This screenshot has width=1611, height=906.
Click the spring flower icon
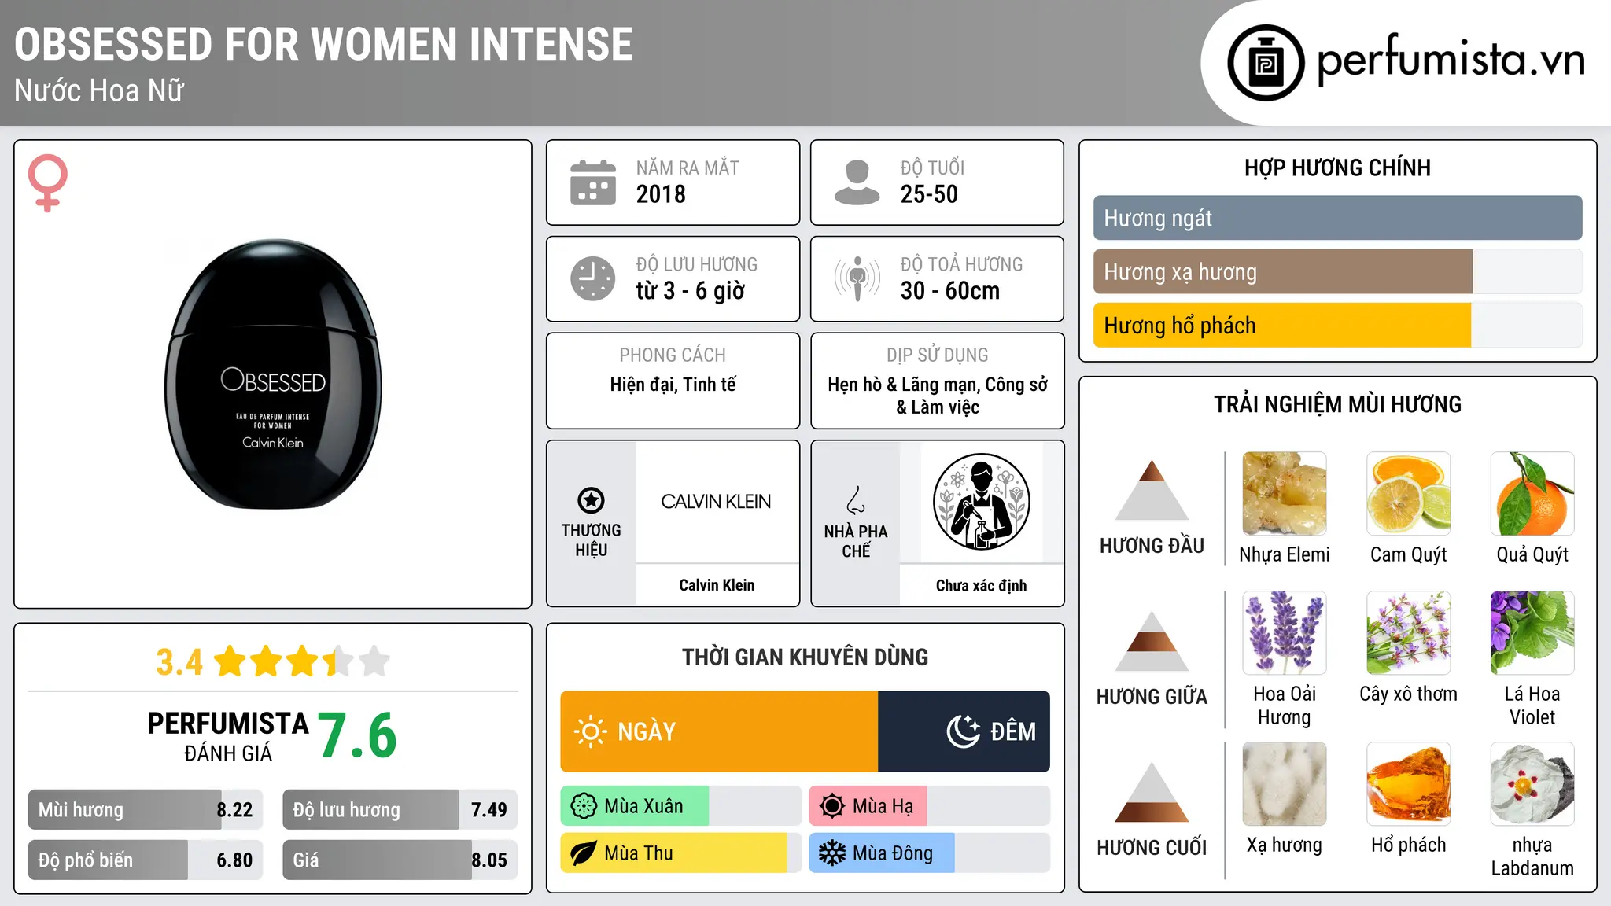click(x=584, y=806)
